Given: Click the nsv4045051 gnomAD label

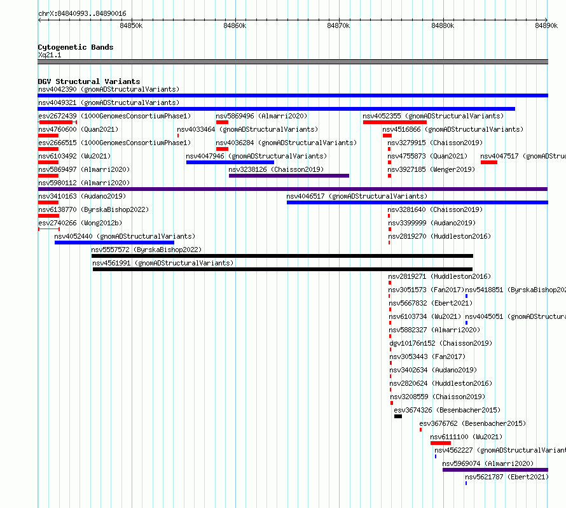Looking at the screenshot, I should click(x=516, y=316).
